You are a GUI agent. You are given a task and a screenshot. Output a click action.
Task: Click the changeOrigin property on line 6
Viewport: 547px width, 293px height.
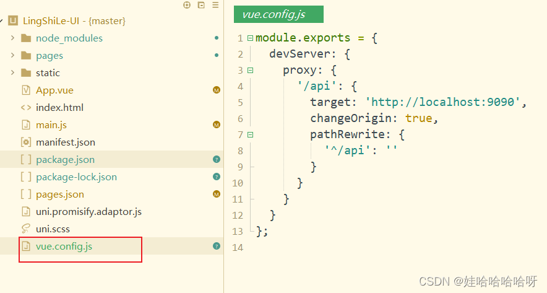350,118
